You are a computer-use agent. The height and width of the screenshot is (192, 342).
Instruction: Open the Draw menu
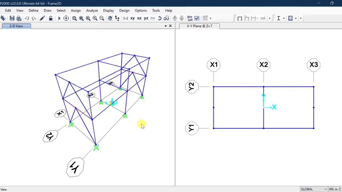[48, 10]
